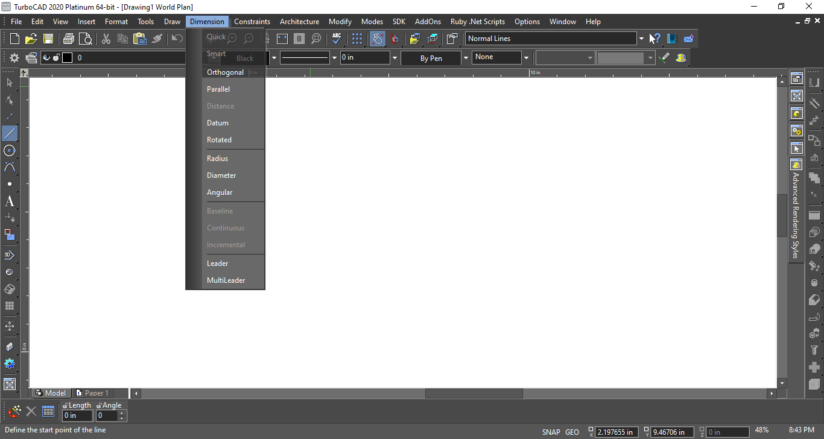
Task: Choose the Circle tool in left toolbar
Action: point(10,150)
